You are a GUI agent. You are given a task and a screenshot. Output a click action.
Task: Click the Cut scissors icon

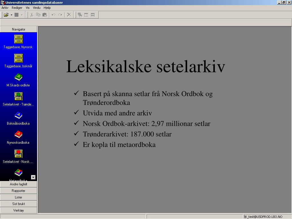click(32, 15)
